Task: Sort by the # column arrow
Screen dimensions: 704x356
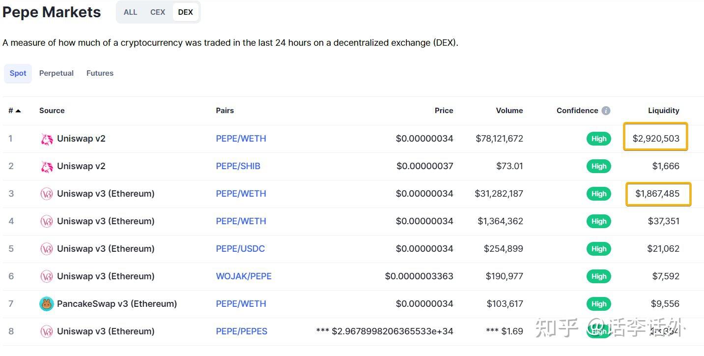Action: (x=18, y=111)
